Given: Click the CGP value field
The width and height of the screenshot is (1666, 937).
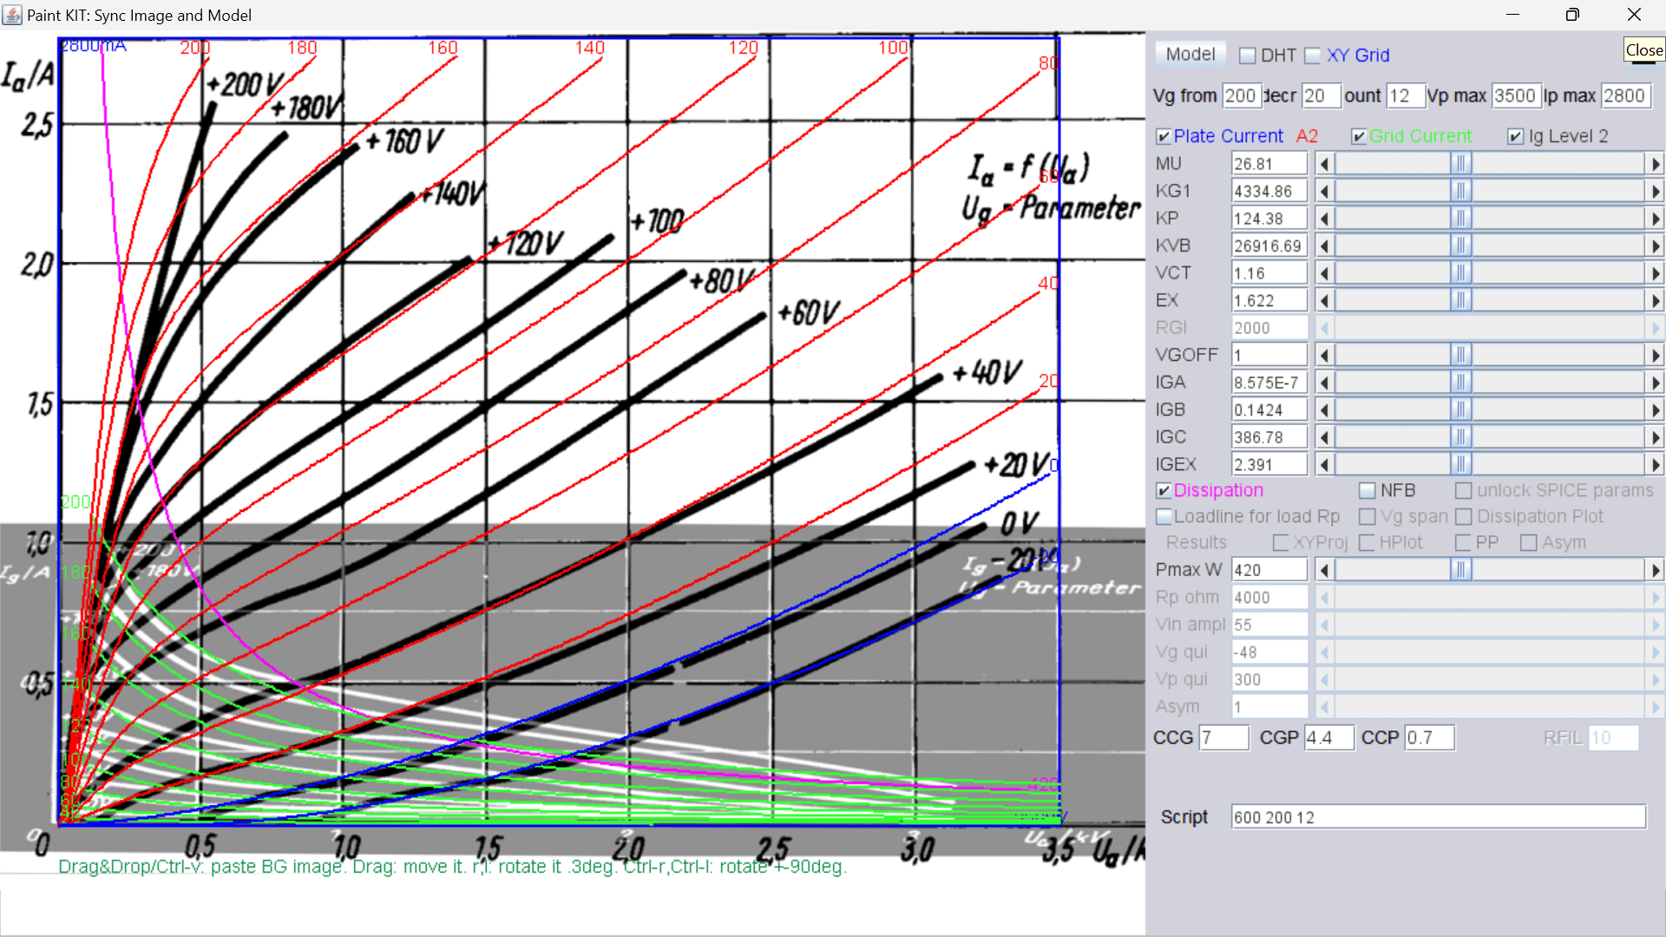Looking at the screenshot, I should (x=1329, y=738).
